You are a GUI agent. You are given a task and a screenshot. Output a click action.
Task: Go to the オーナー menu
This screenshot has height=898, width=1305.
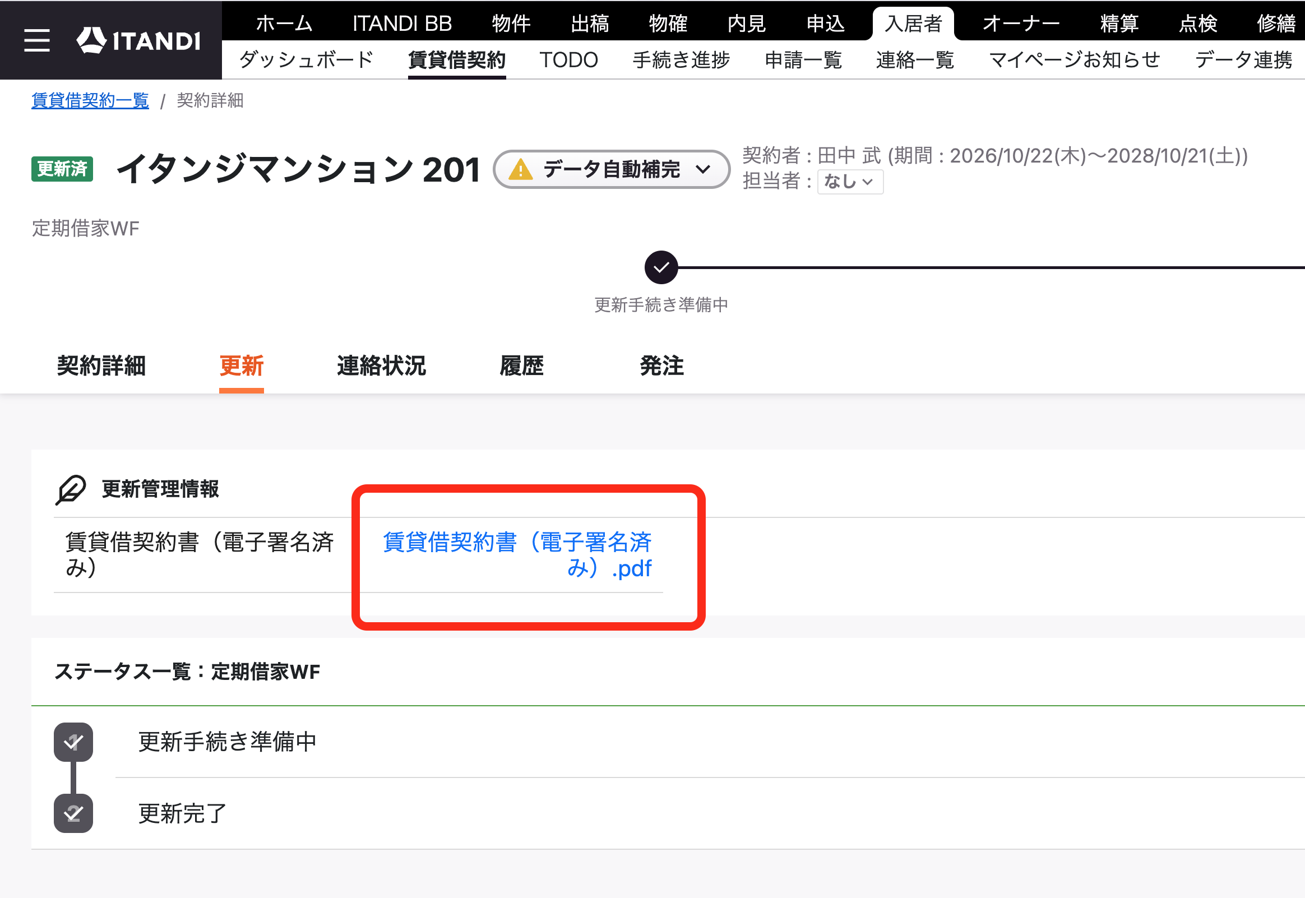point(1021,24)
